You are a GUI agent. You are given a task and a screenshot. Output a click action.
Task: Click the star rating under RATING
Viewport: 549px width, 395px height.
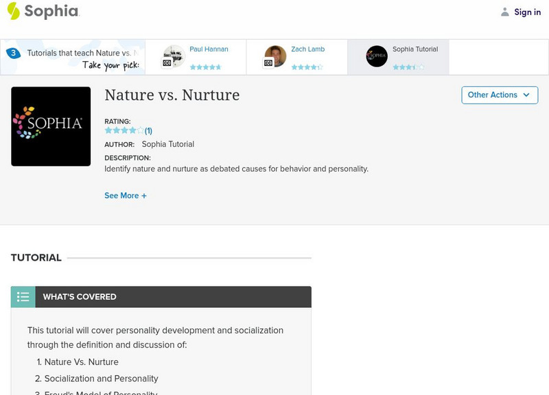click(124, 130)
